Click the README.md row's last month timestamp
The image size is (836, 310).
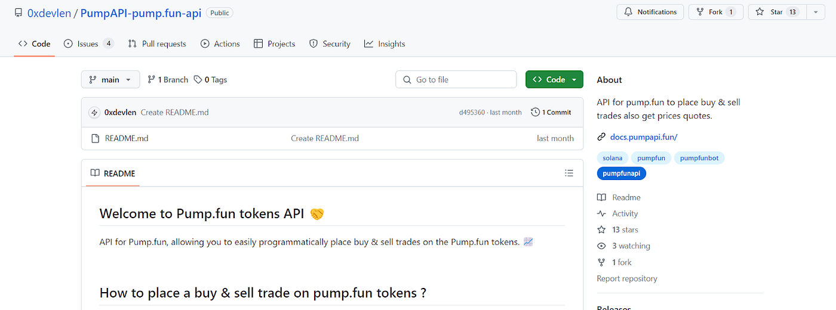click(x=555, y=138)
